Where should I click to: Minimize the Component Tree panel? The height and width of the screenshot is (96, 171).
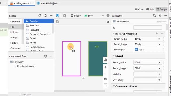(x=51, y=56)
